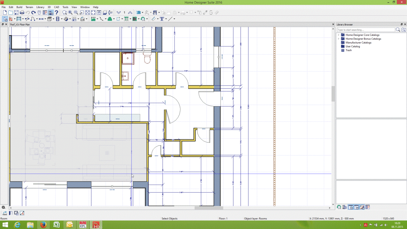Open the Terrain menu

(x=30, y=7)
